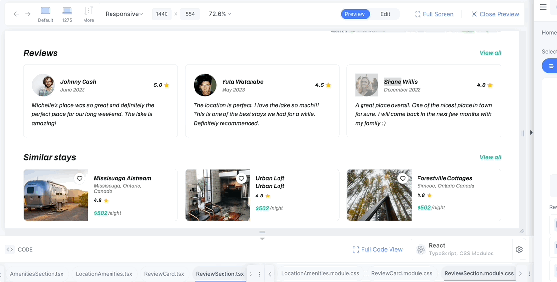Open the ReviewCard.module.css tab
The height and width of the screenshot is (282, 557).
(402, 273)
